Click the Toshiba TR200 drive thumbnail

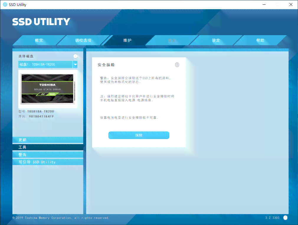pos(48,89)
